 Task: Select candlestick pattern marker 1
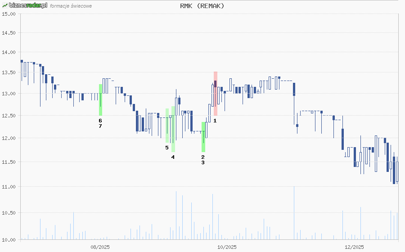(215, 121)
